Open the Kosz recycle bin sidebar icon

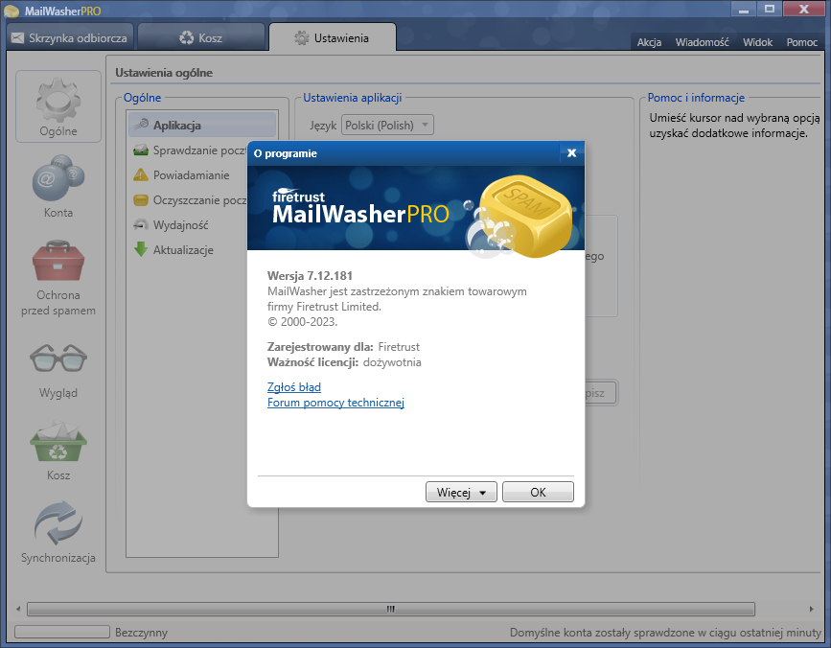click(x=58, y=441)
